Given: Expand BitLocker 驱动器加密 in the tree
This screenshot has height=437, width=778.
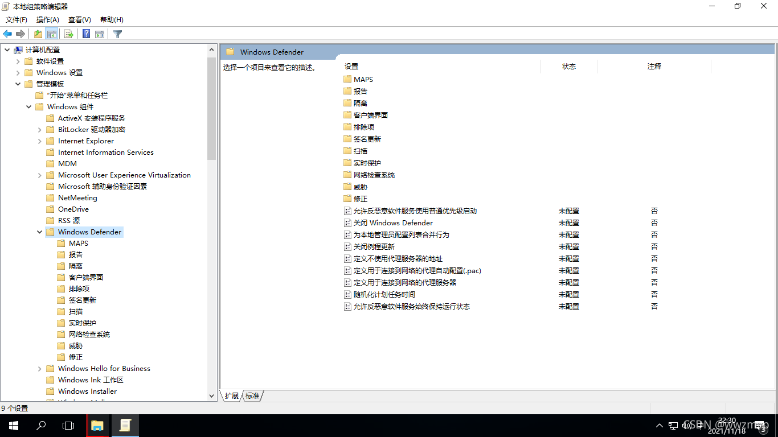Looking at the screenshot, I should 40,130.
